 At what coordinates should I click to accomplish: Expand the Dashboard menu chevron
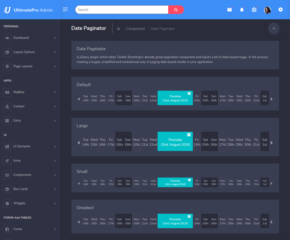[x=55, y=38]
